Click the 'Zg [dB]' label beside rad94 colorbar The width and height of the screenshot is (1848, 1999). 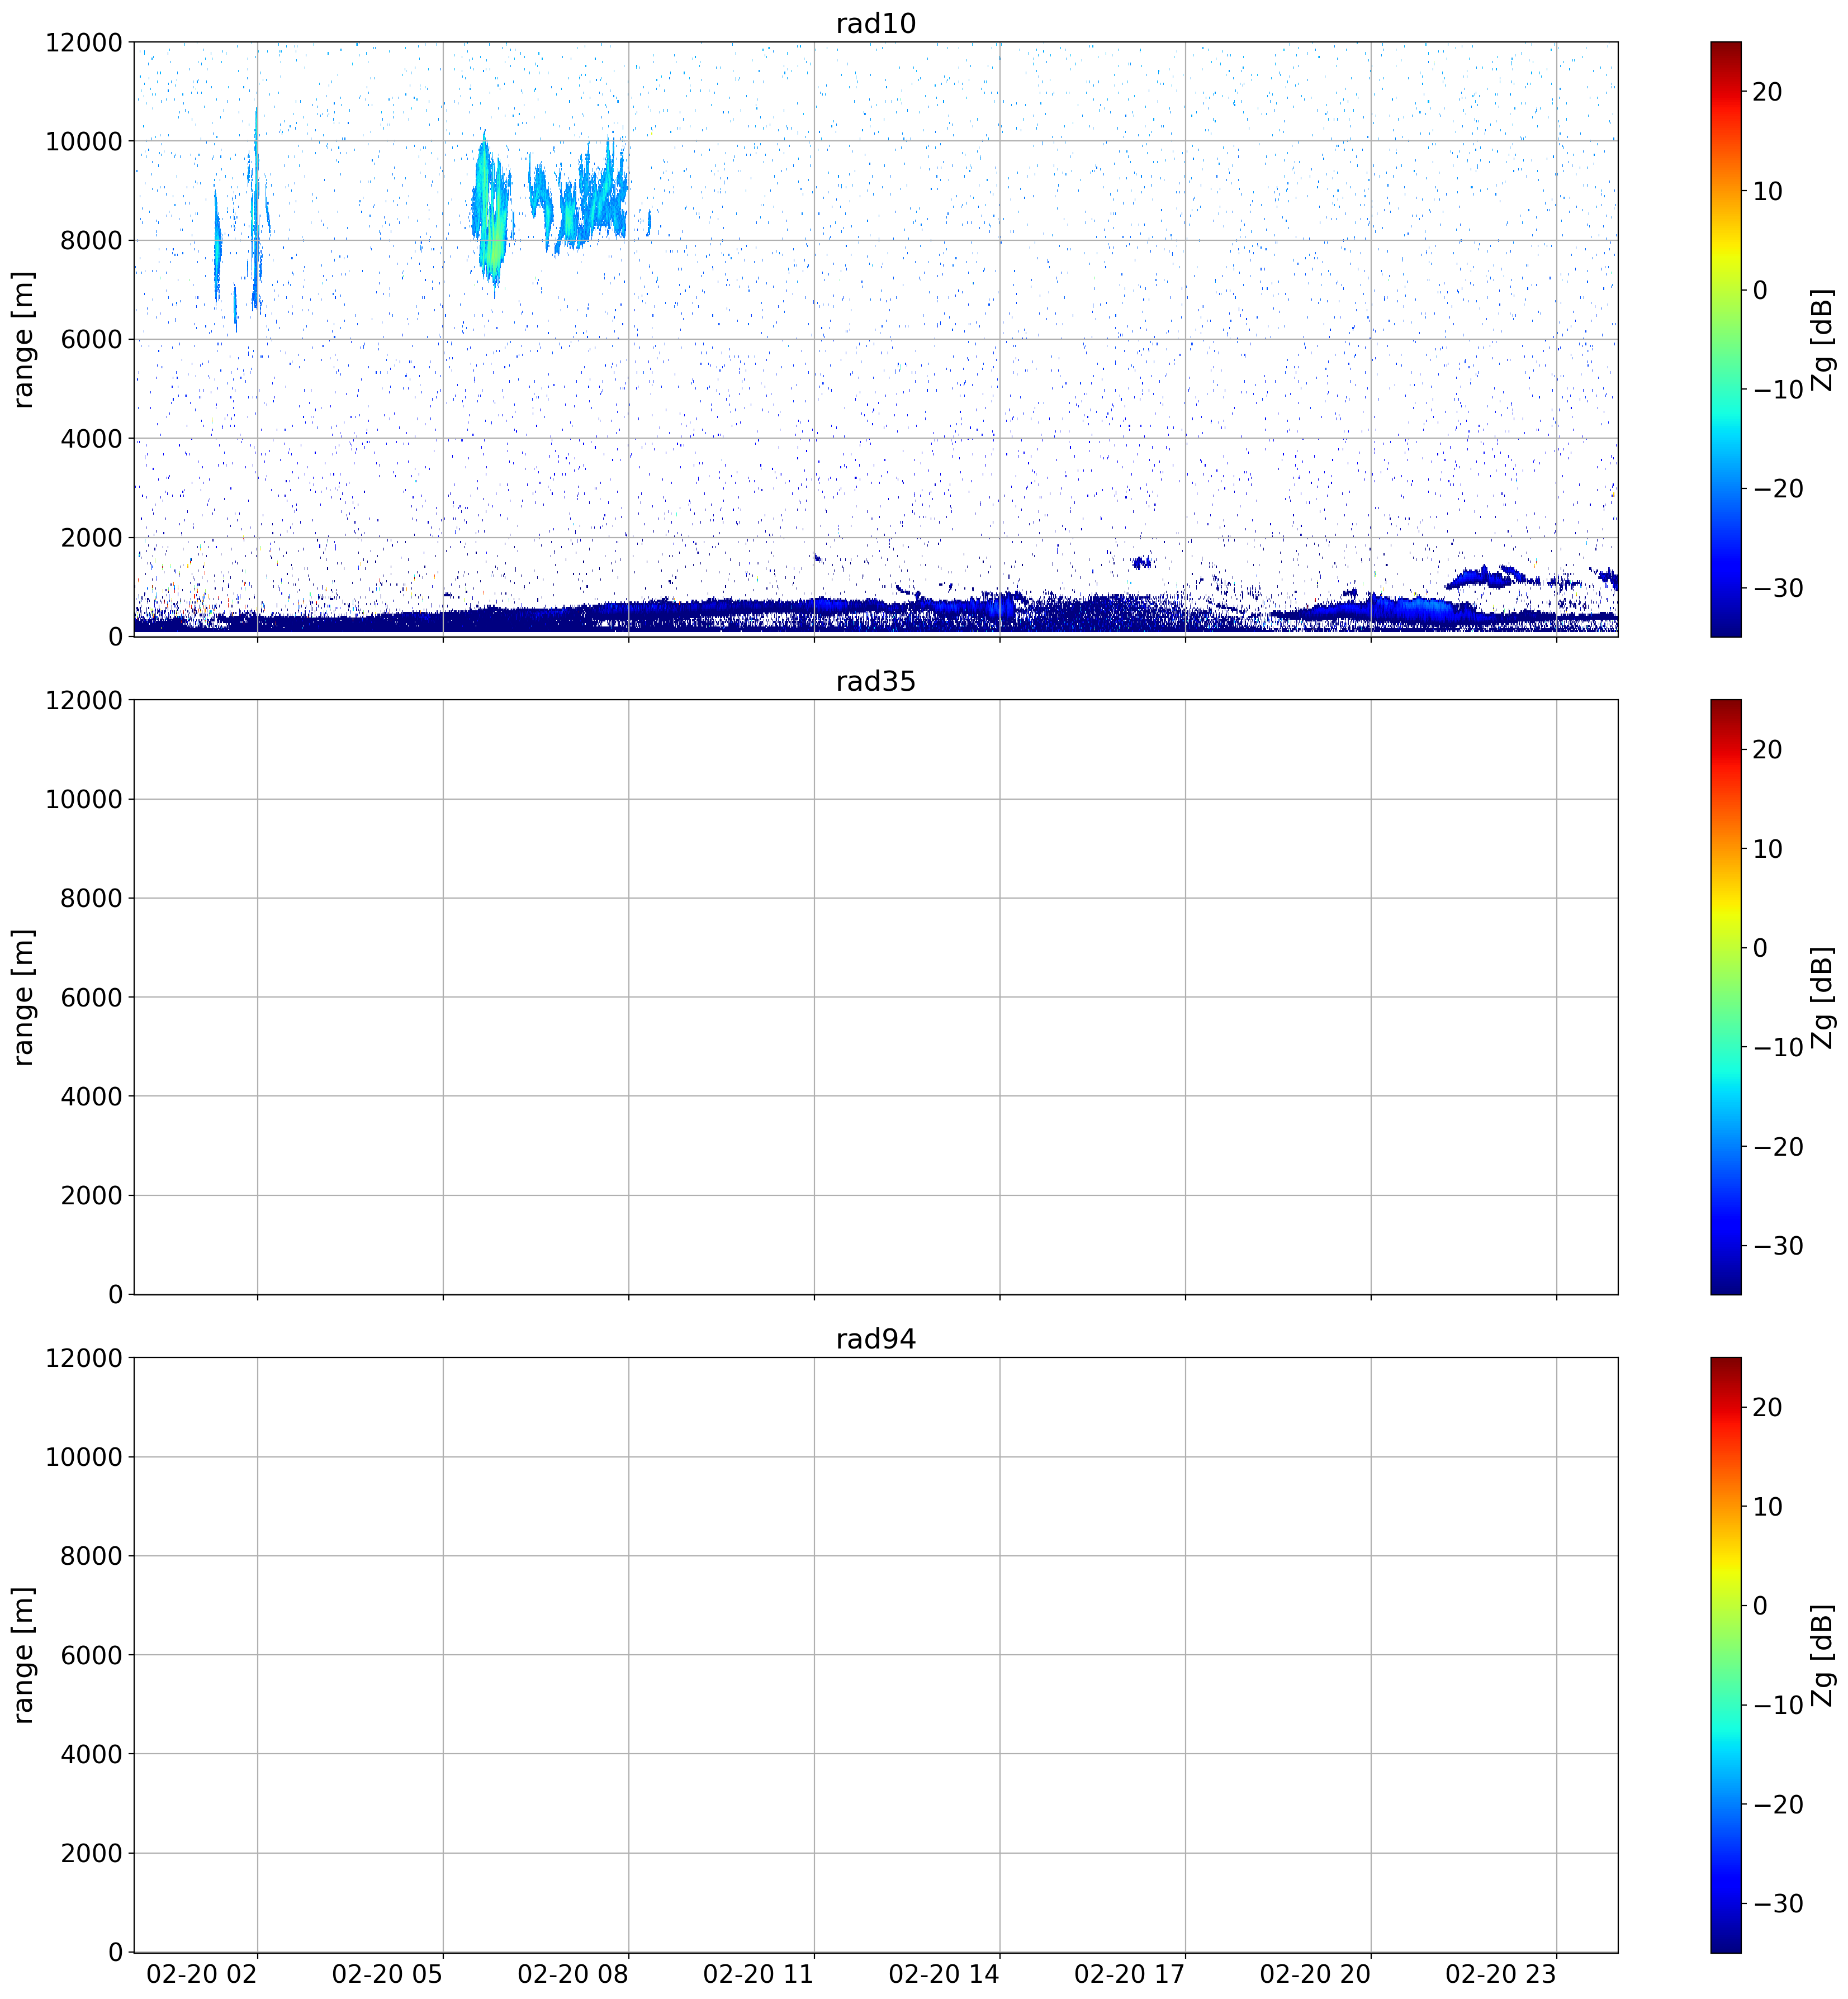coord(1823,1654)
